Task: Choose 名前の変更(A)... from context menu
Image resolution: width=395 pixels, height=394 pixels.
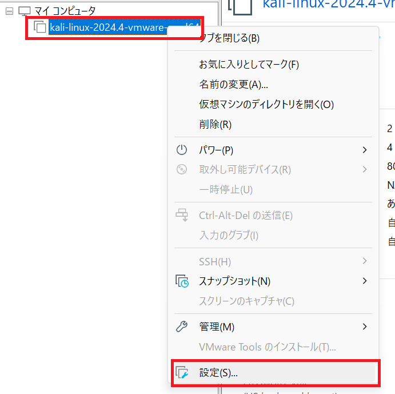Action: pyautogui.click(x=233, y=85)
